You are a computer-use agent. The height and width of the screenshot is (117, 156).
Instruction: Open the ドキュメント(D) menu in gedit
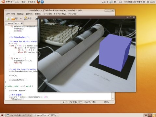coord(60,14)
